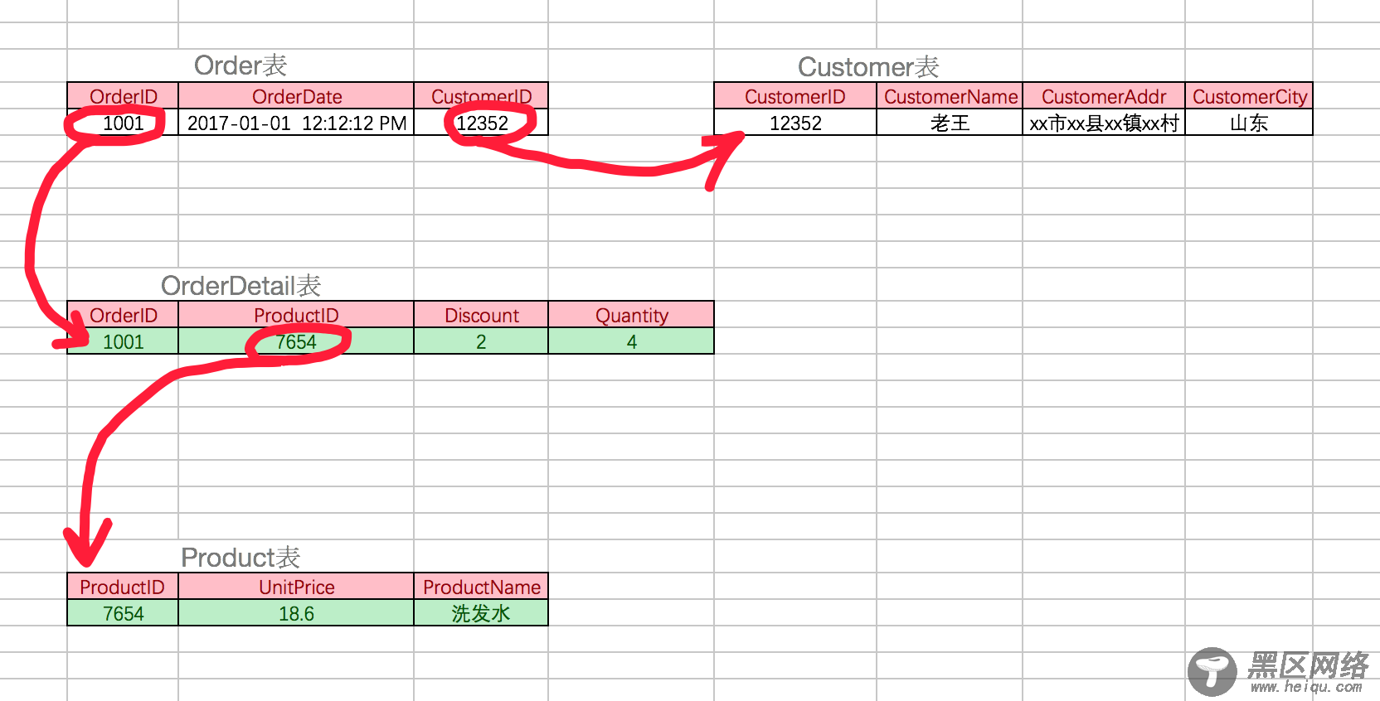Select the CustomerCity header cell

[1249, 96]
